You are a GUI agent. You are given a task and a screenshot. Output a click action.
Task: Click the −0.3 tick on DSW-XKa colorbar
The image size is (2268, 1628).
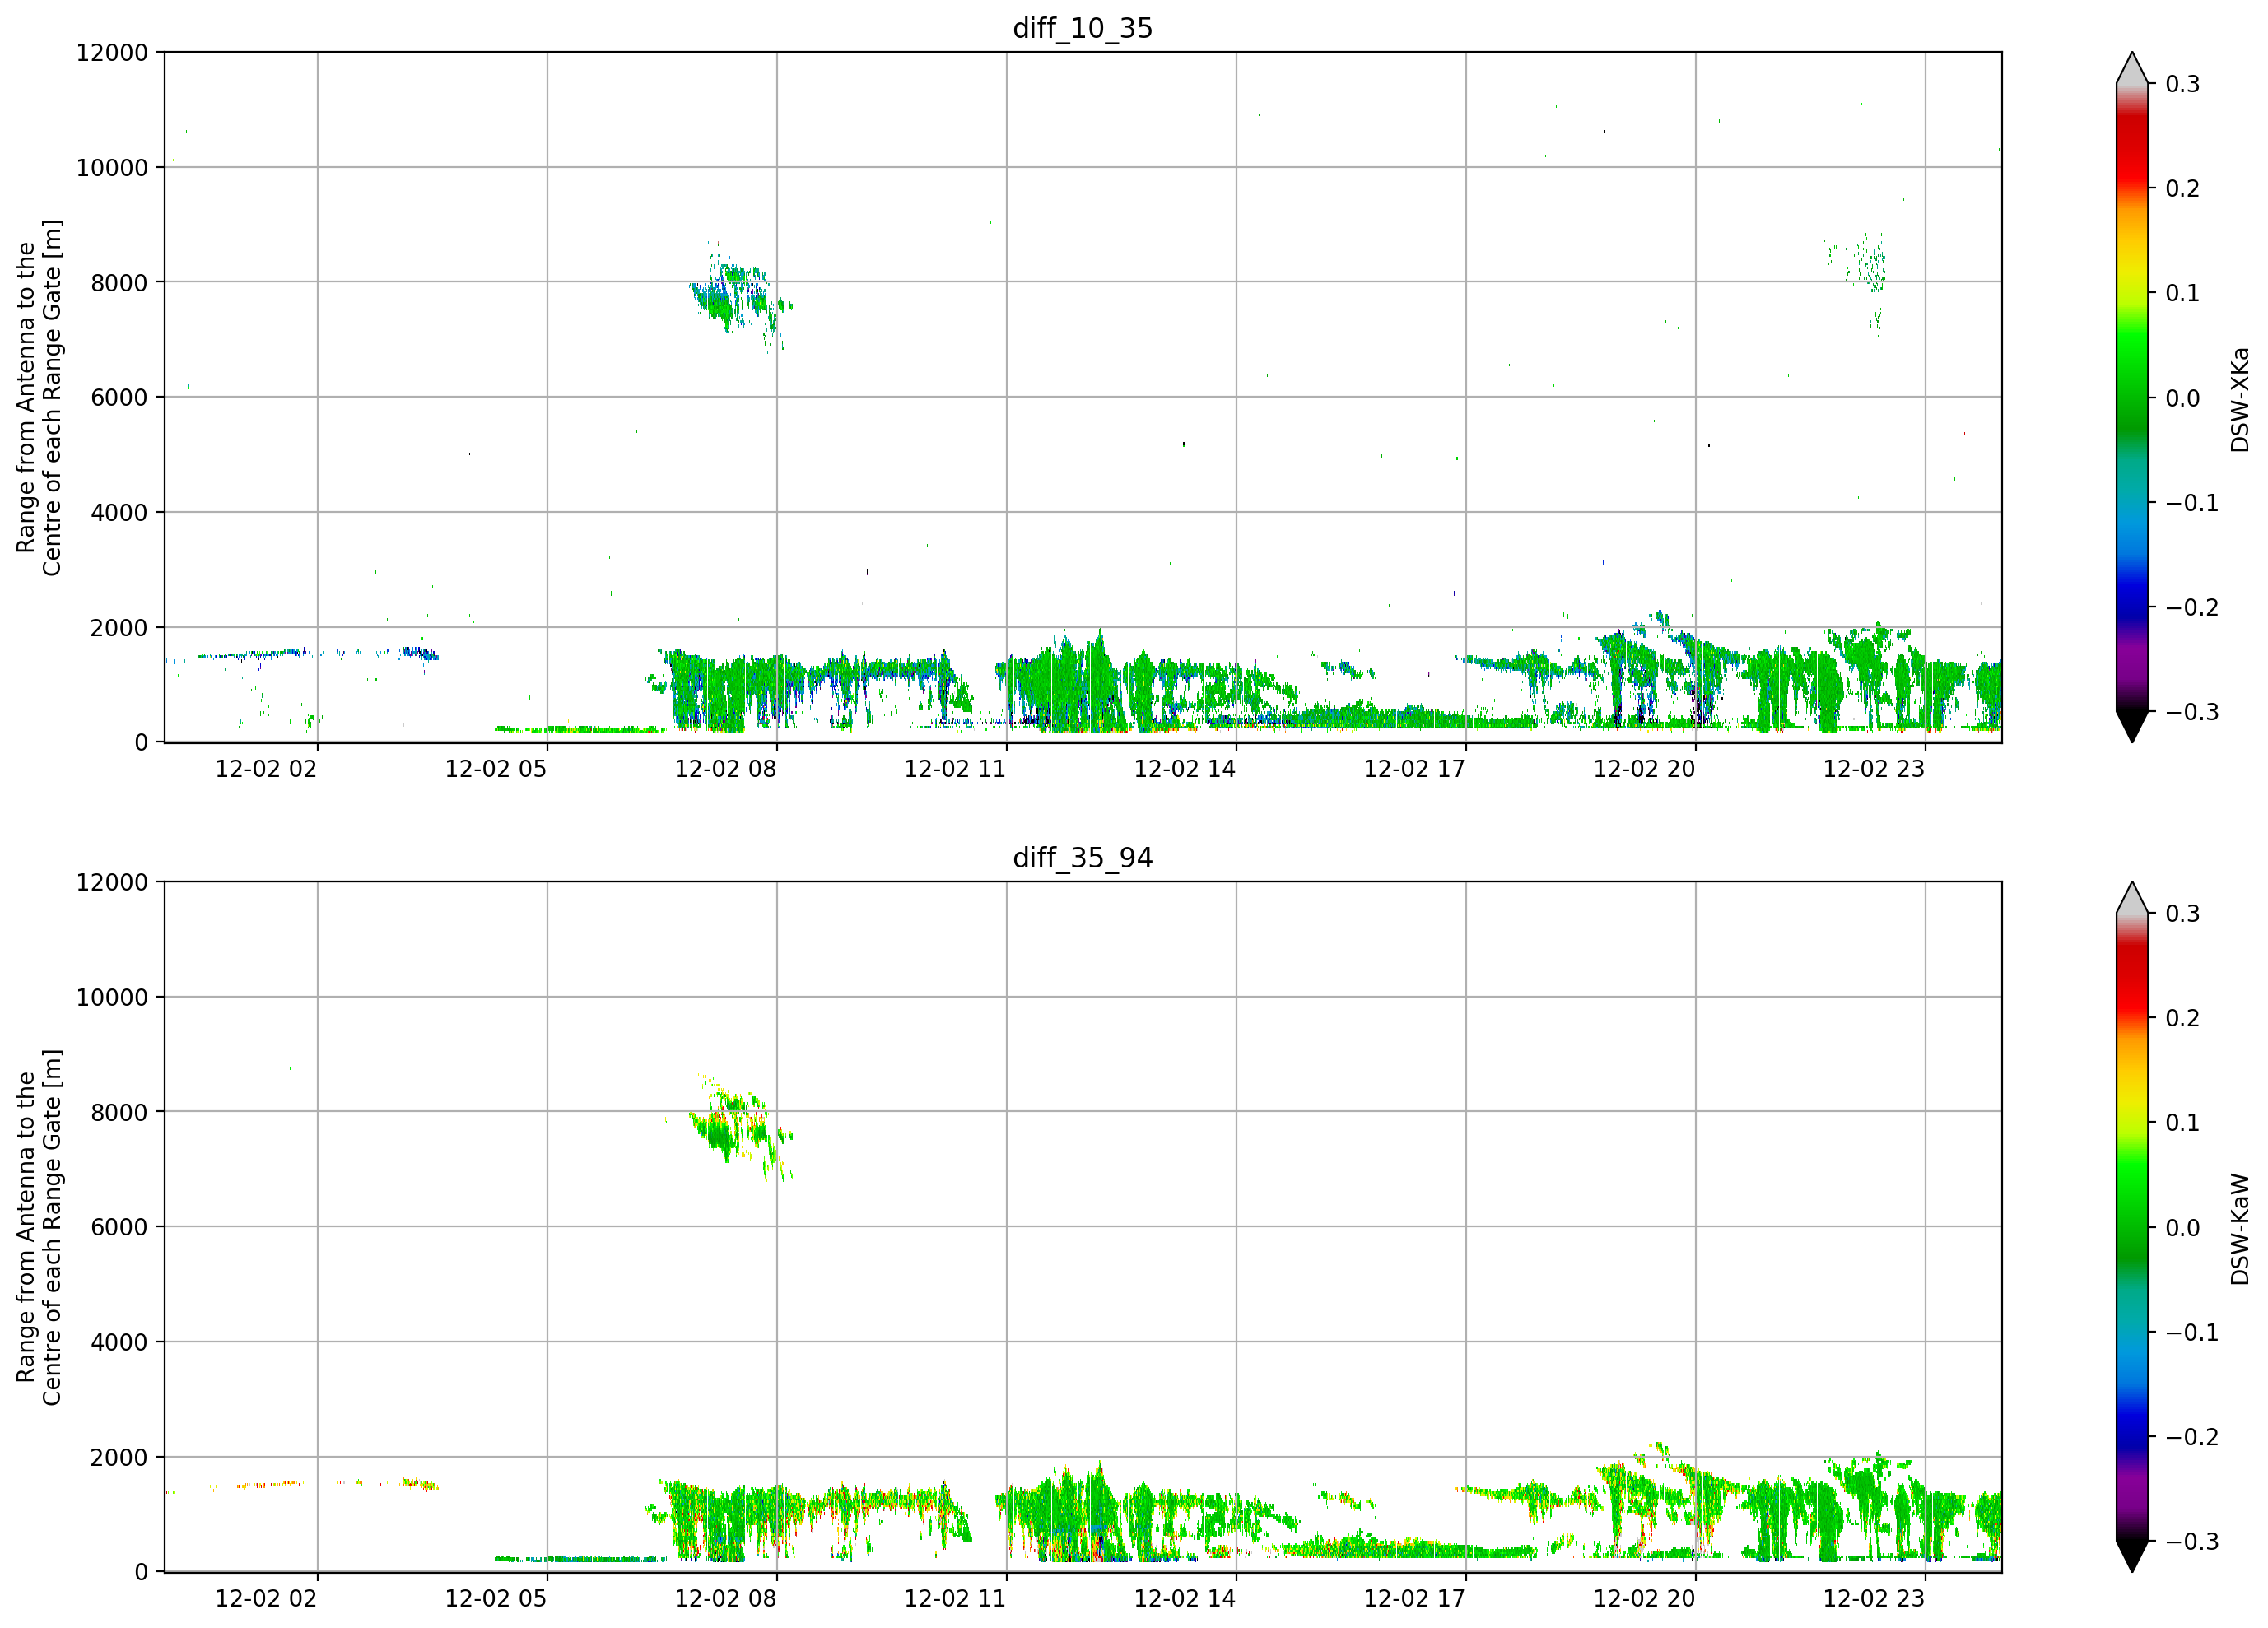pyautogui.click(x=2192, y=712)
